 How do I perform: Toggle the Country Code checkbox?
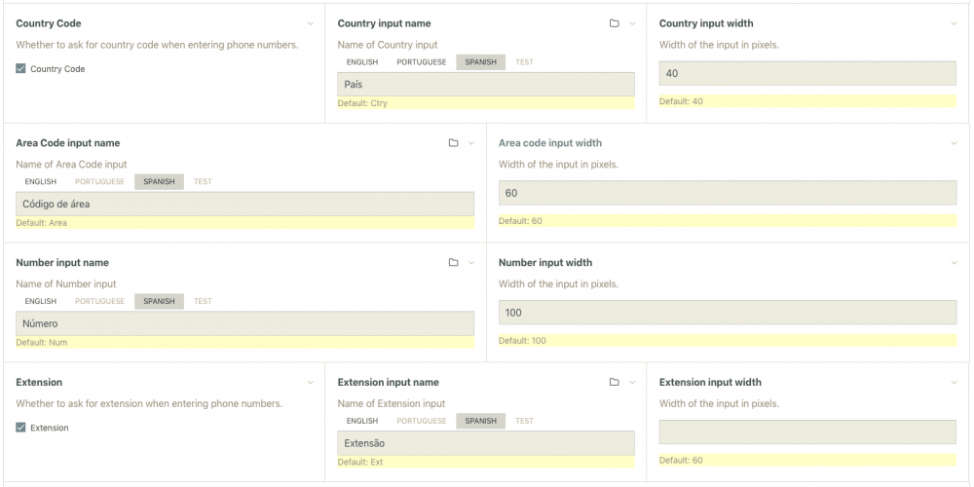click(21, 69)
